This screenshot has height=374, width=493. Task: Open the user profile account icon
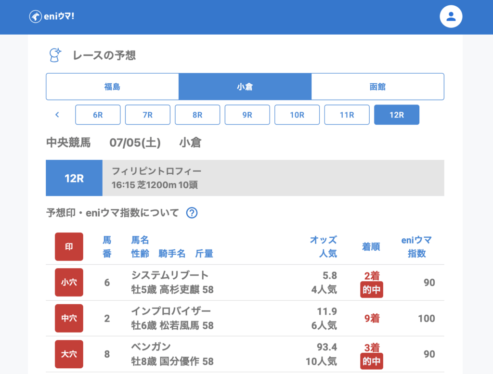(451, 16)
